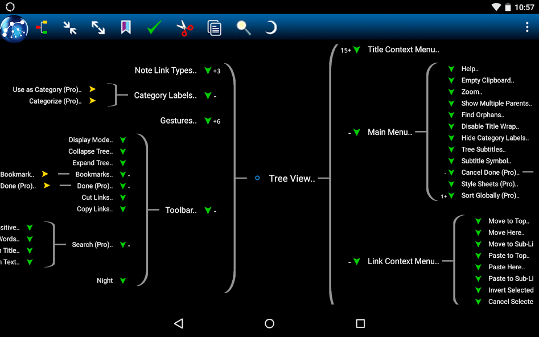This screenshot has height=337, width=539.
Task: Toggle night mode with the crescent icon
Action: coord(271,27)
